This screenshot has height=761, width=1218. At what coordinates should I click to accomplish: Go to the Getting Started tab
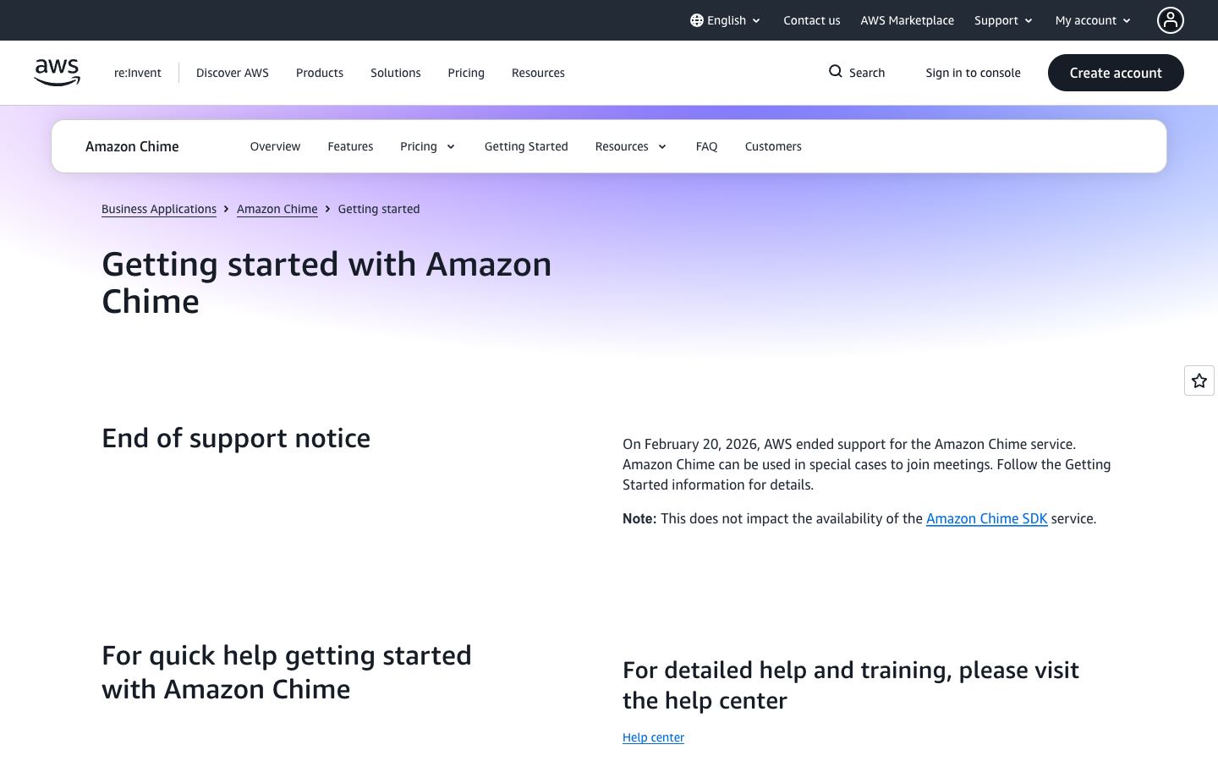(x=526, y=146)
